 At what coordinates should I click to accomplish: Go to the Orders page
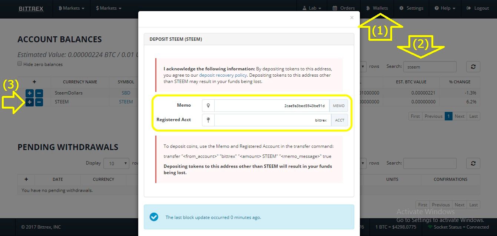pos(344,8)
